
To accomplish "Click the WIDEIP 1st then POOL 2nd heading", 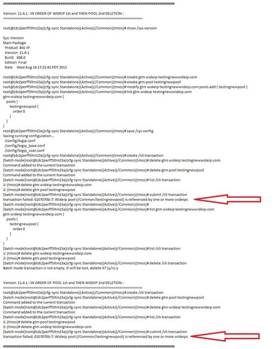I will click(x=63, y=13).
